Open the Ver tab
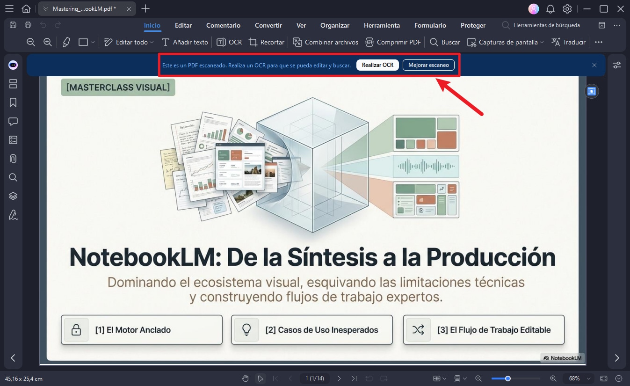630x386 pixels. pos(301,25)
